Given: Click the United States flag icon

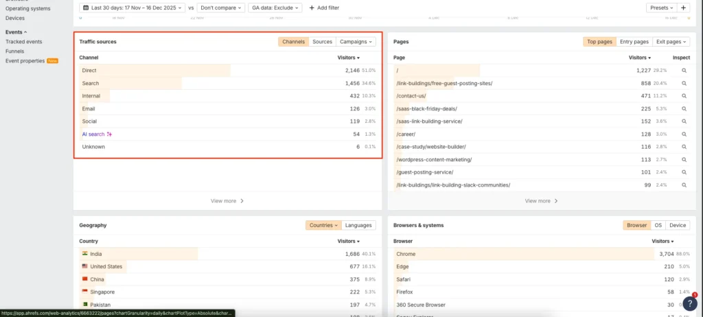Looking at the screenshot, I should 84,266.
